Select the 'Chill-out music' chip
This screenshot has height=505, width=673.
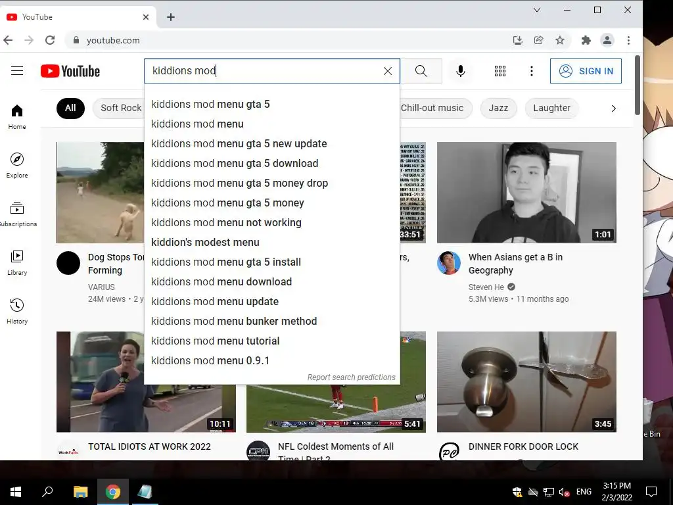435,108
